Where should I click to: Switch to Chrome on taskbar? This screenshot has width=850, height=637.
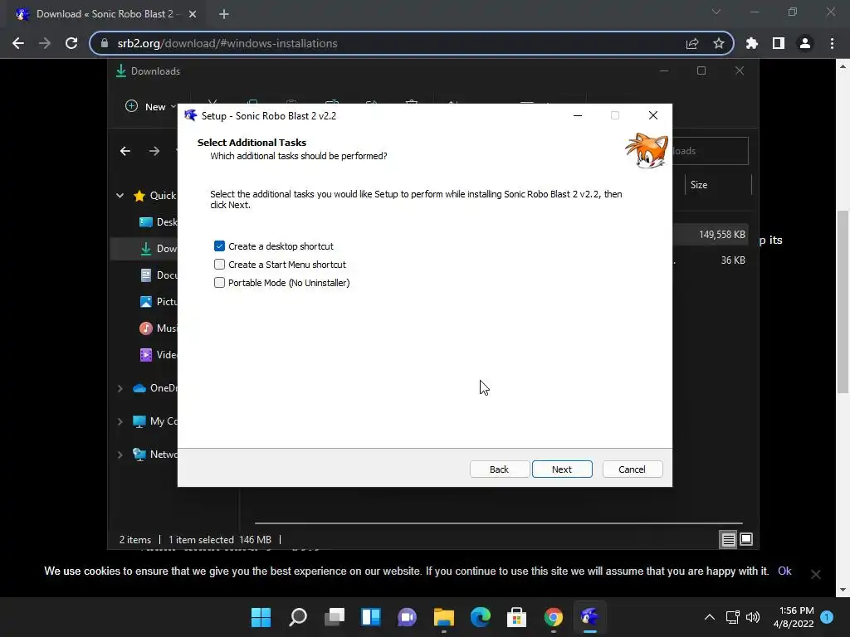tap(554, 617)
